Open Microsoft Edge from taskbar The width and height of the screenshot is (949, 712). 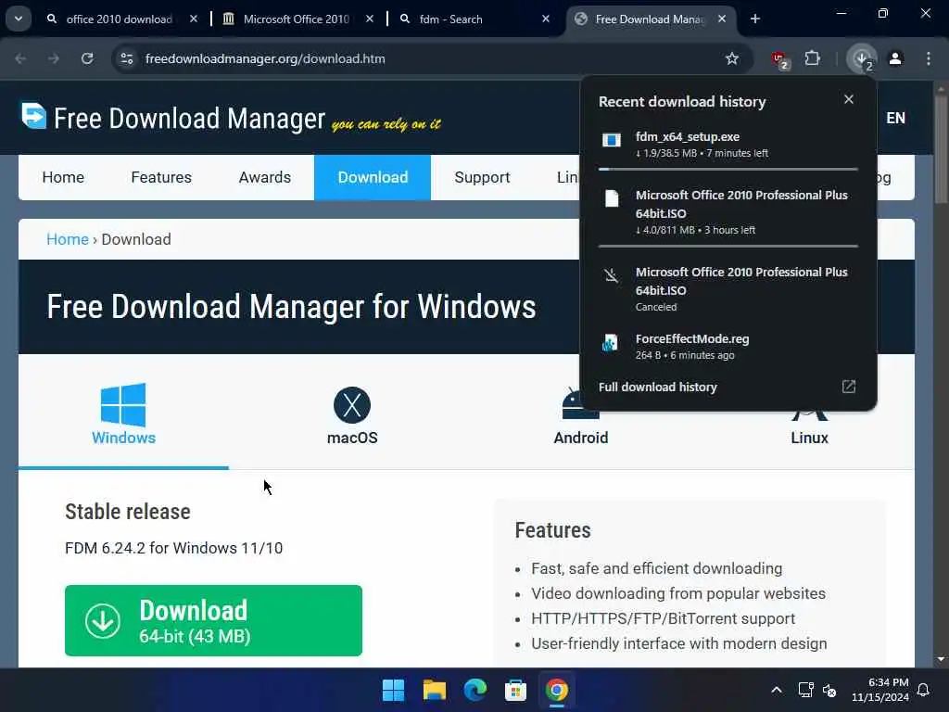pyautogui.click(x=475, y=690)
